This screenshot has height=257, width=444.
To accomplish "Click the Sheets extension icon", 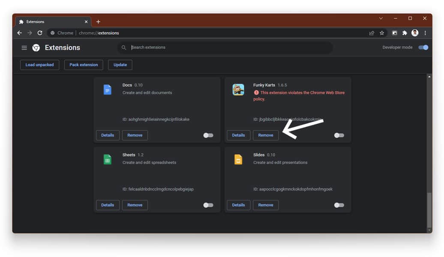I will click(107, 160).
